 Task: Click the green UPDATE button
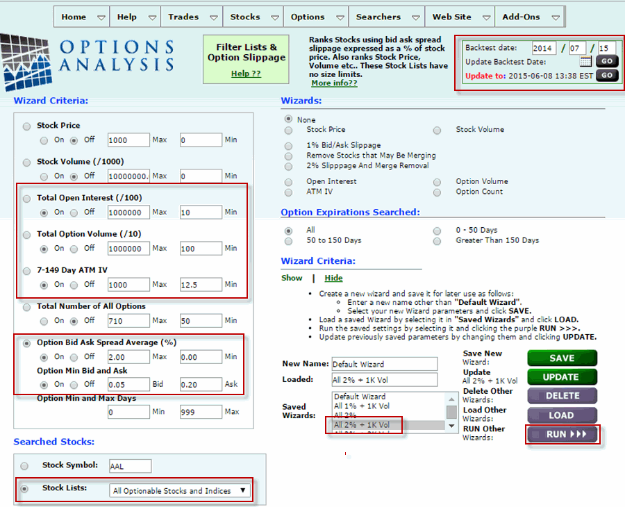coord(562,376)
